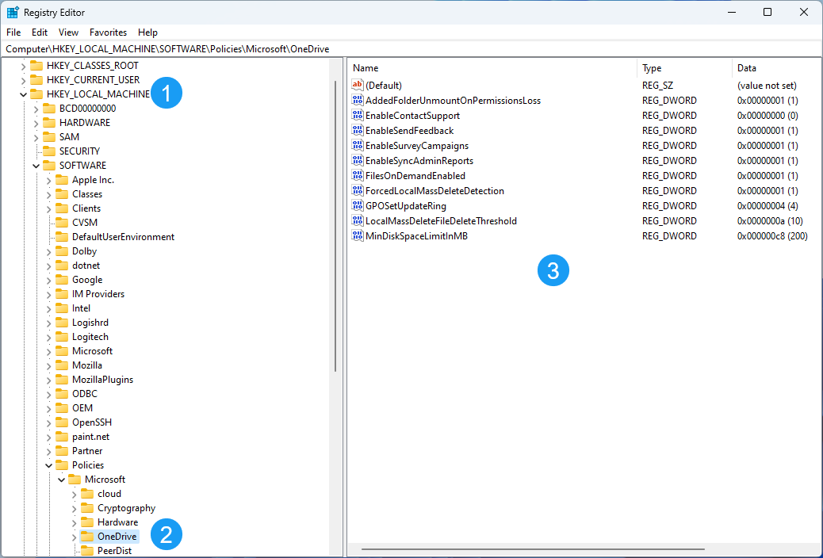The height and width of the screenshot is (558, 823).
Task: Expand the HKEY_CURRENT_USER tree node
Action: [23, 80]
